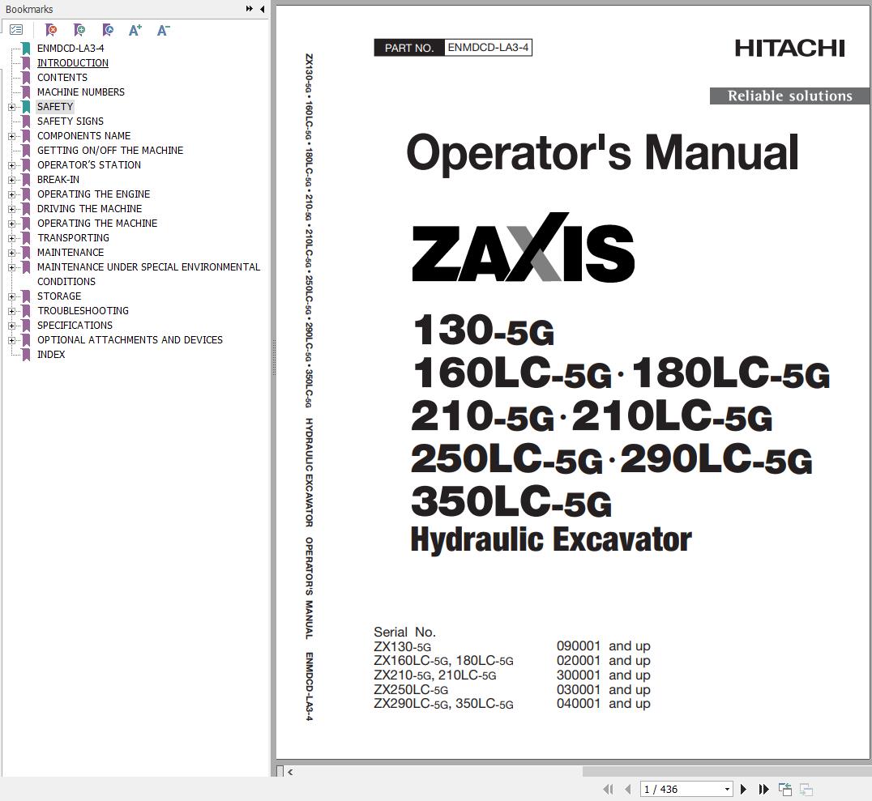The height and width of the screenshot is (801, 872).
Task: Increase bookmark font size with A+
Action: tap(135, 30)
